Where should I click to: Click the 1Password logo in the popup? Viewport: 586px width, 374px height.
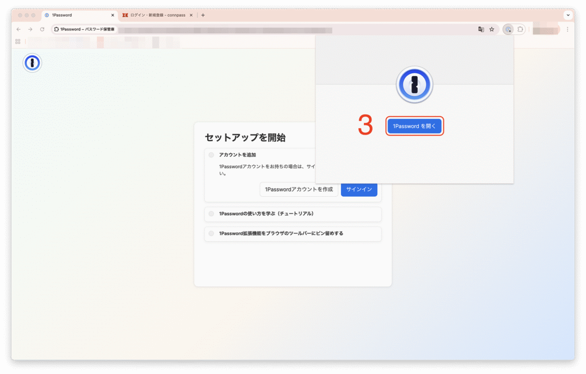(414, 85)
